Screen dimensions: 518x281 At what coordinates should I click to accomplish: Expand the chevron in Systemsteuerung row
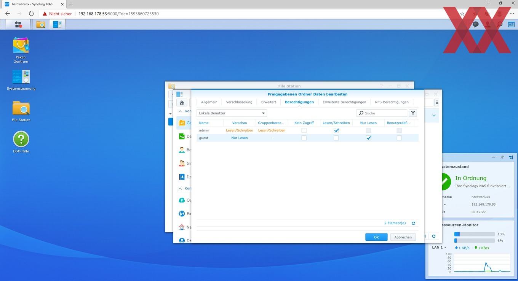click(x=433, y=116)
